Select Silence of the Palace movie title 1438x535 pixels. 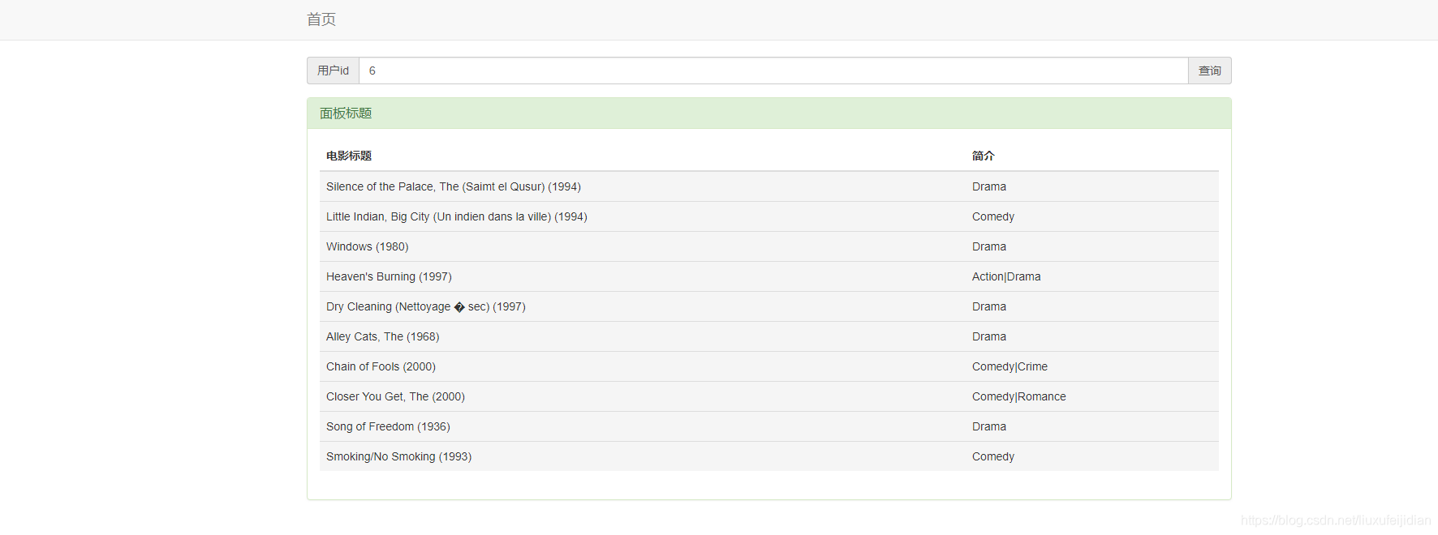[454, 186]
